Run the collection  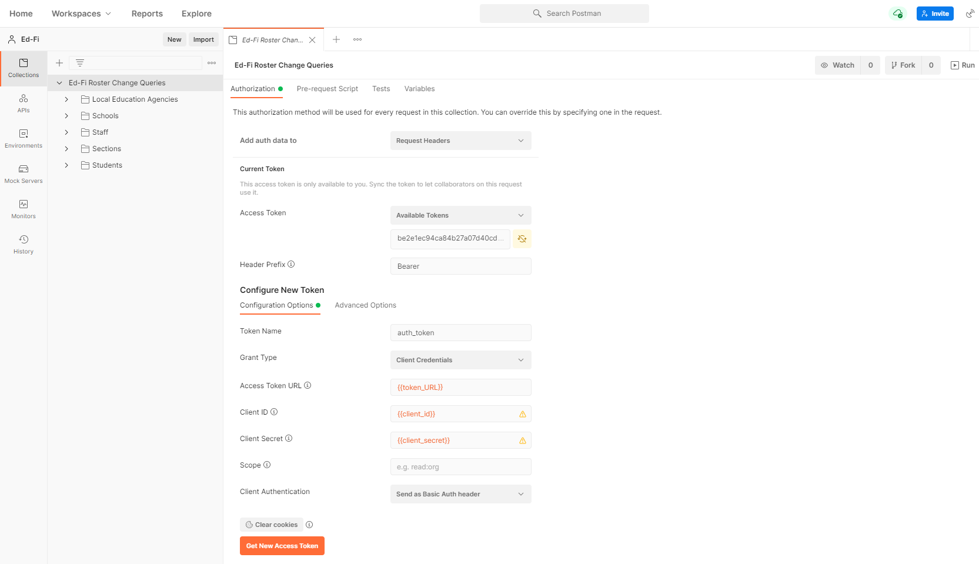(x=963, y=65)
